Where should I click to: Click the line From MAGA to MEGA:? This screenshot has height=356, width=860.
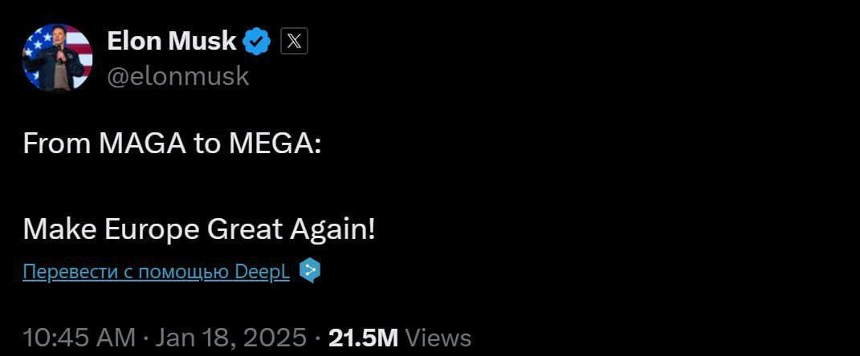point(172,144)
